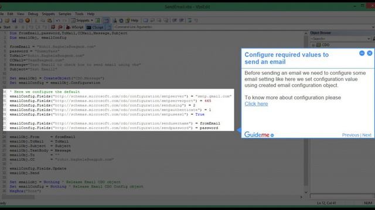Screen dimensions: 375x210
Task: Follow the 'Click here' configuration link
Action: pyautogui.click(x=256, y=104)
